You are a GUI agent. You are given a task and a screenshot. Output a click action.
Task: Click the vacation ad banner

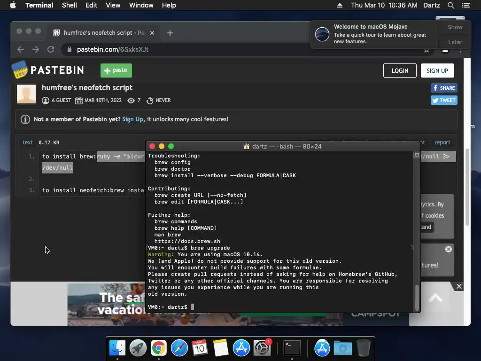[x=106, y=304]
